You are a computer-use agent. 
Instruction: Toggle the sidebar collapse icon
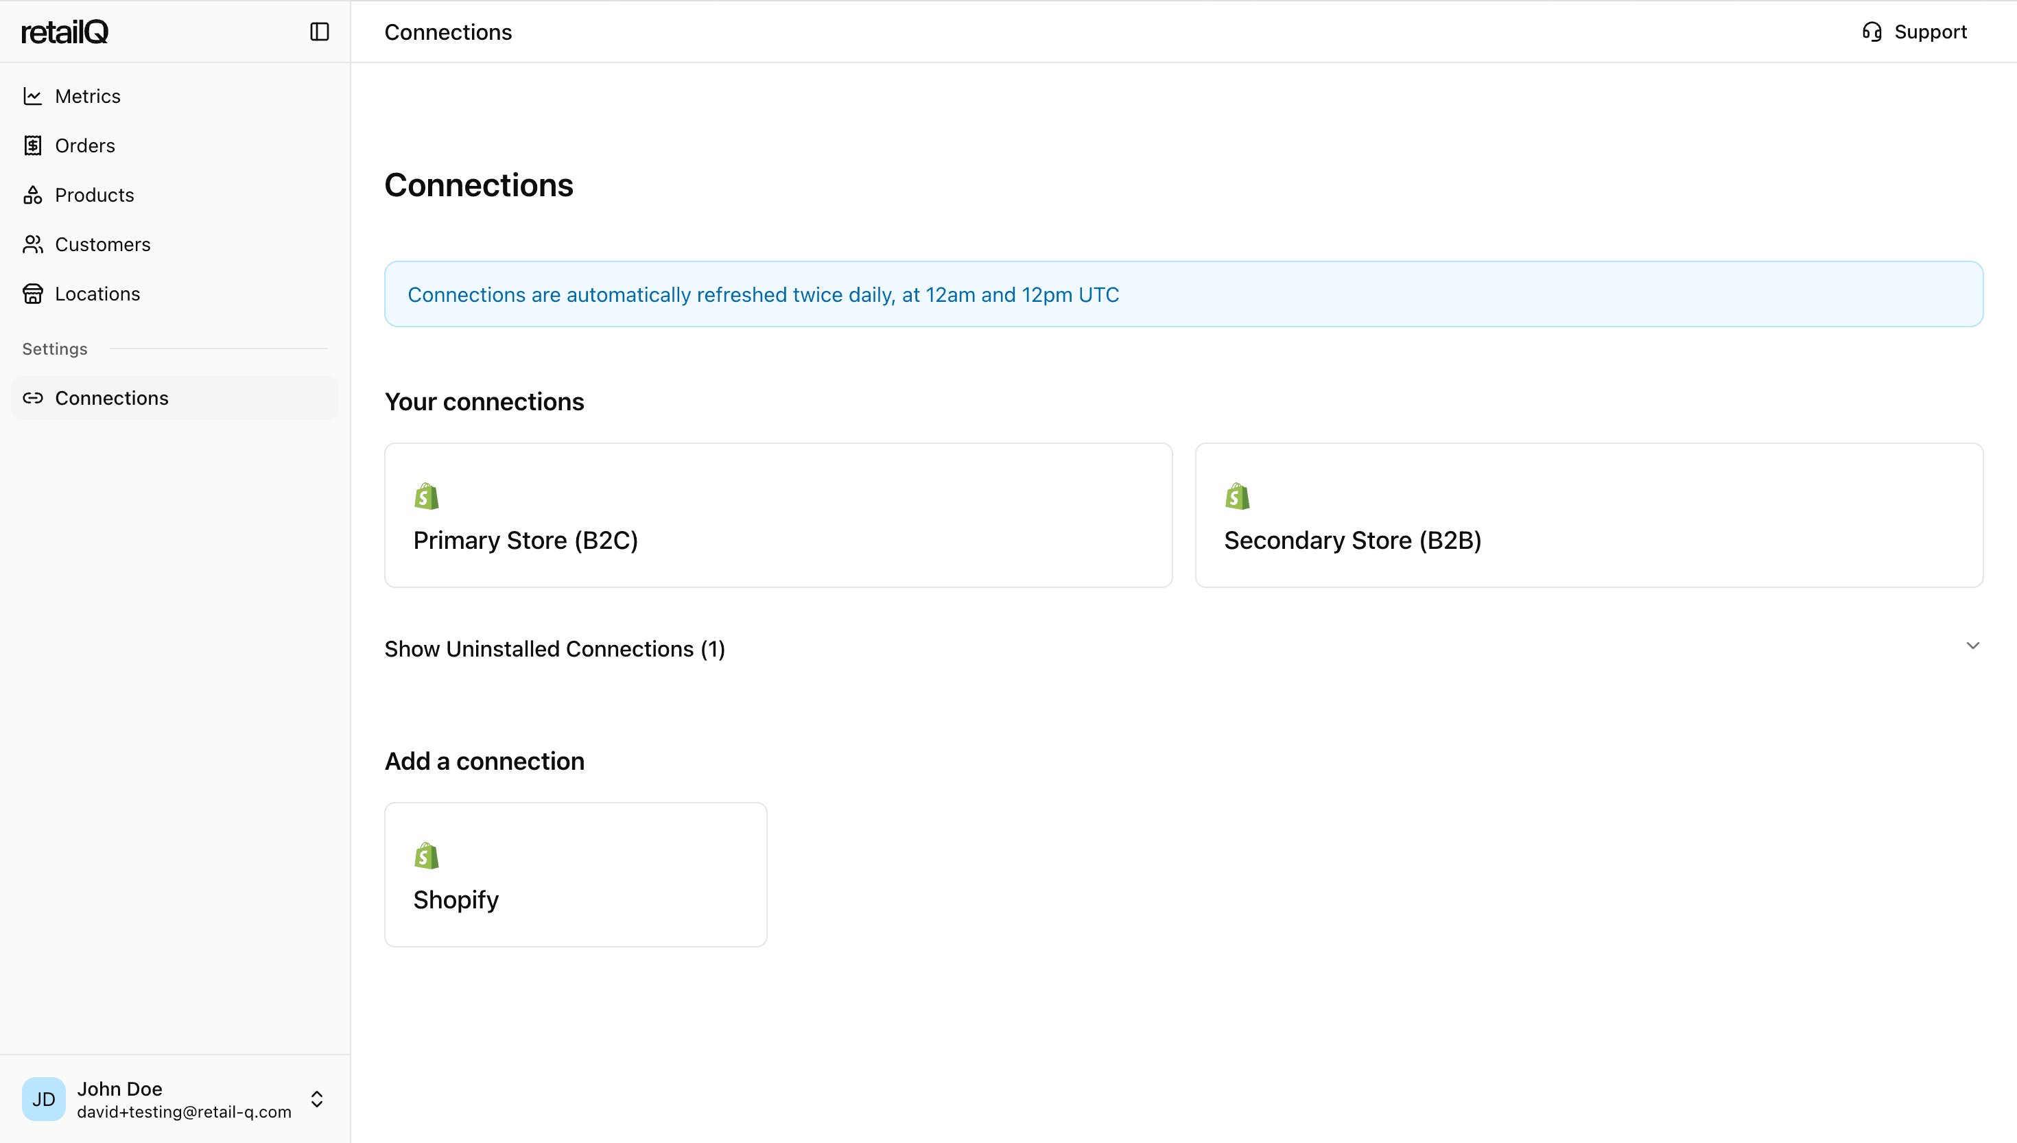click(318, 32)
